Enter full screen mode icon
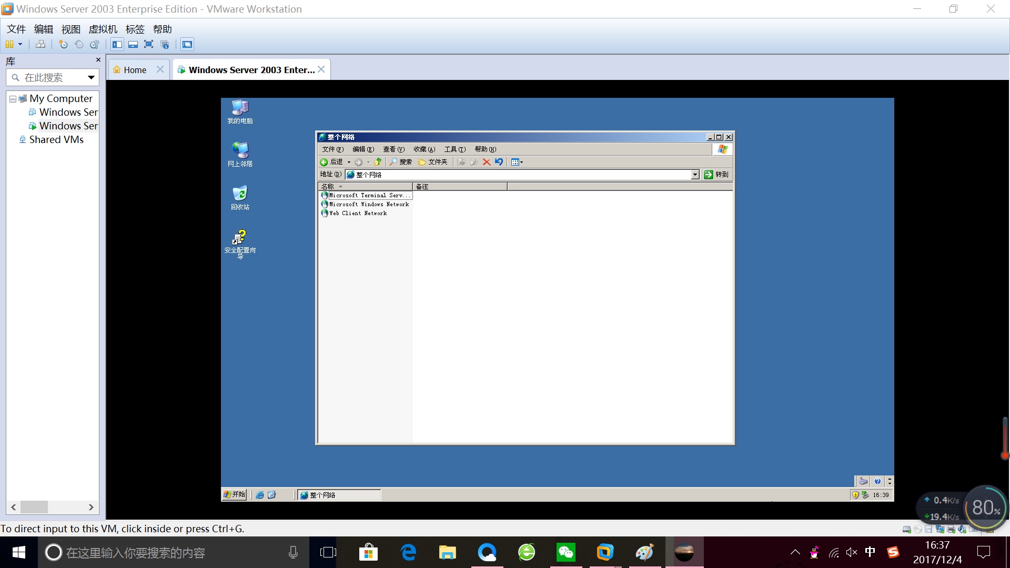The width and height of the screenshot is (1010, 568). tap(149, 44)
